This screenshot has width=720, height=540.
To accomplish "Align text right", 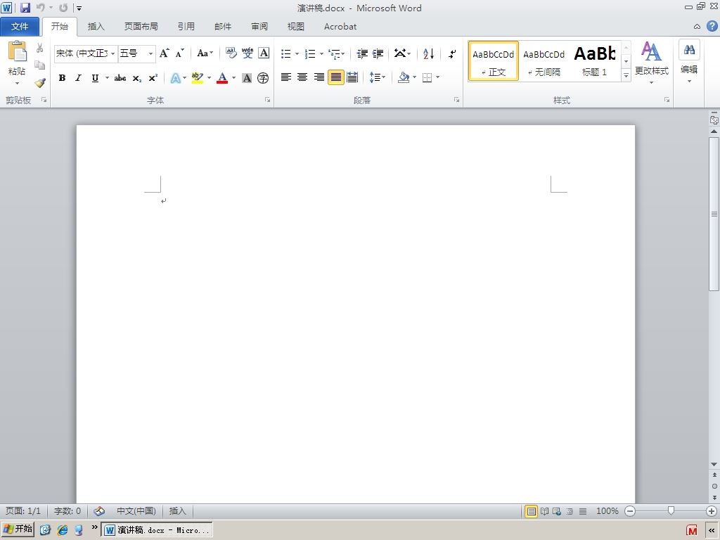I will click(x=319, y=77).
